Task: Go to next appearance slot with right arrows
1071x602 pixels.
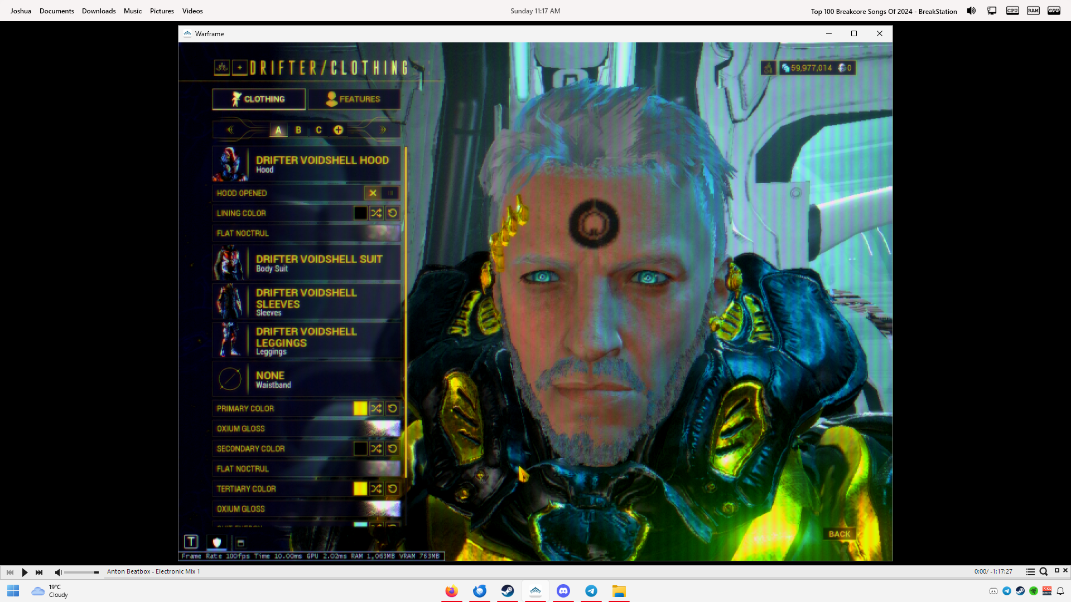Action: click(x=383, y=130)
